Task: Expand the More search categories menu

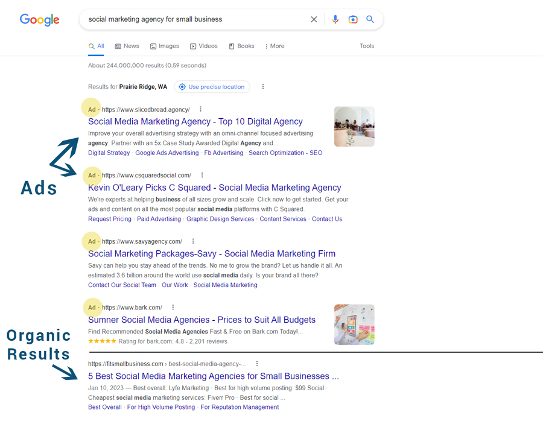Action: click(275, 46)
